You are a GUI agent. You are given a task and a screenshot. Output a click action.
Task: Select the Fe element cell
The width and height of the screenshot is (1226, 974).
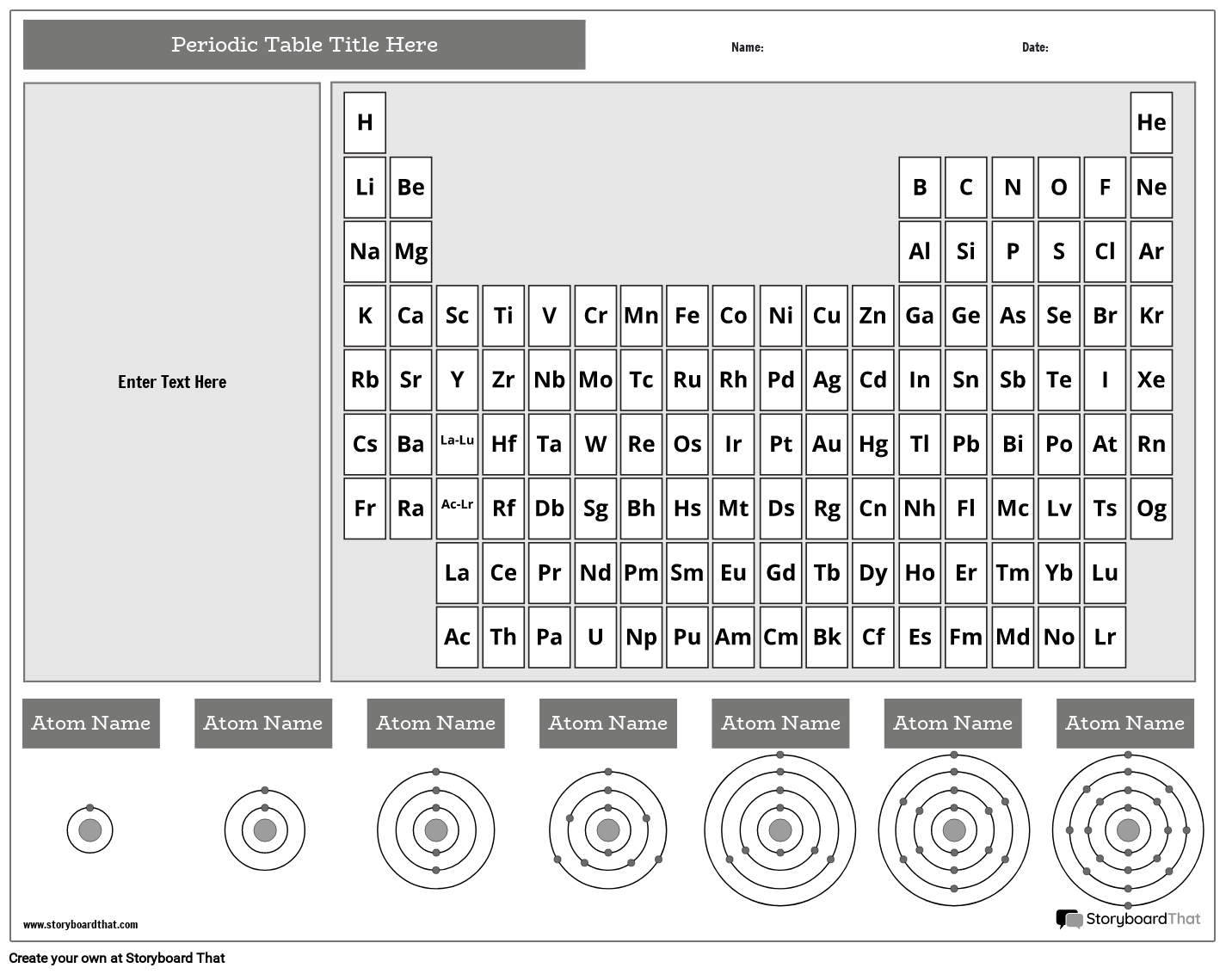687,316
